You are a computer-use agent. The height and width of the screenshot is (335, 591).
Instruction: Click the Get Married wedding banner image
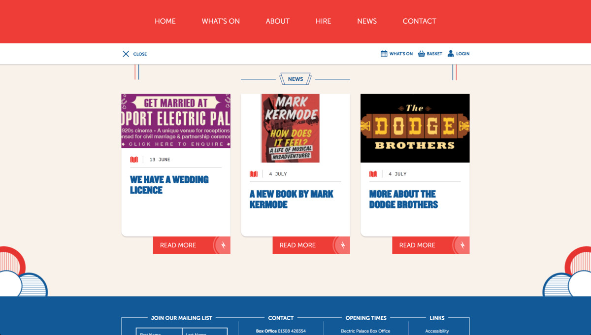[x=176, y=121]
